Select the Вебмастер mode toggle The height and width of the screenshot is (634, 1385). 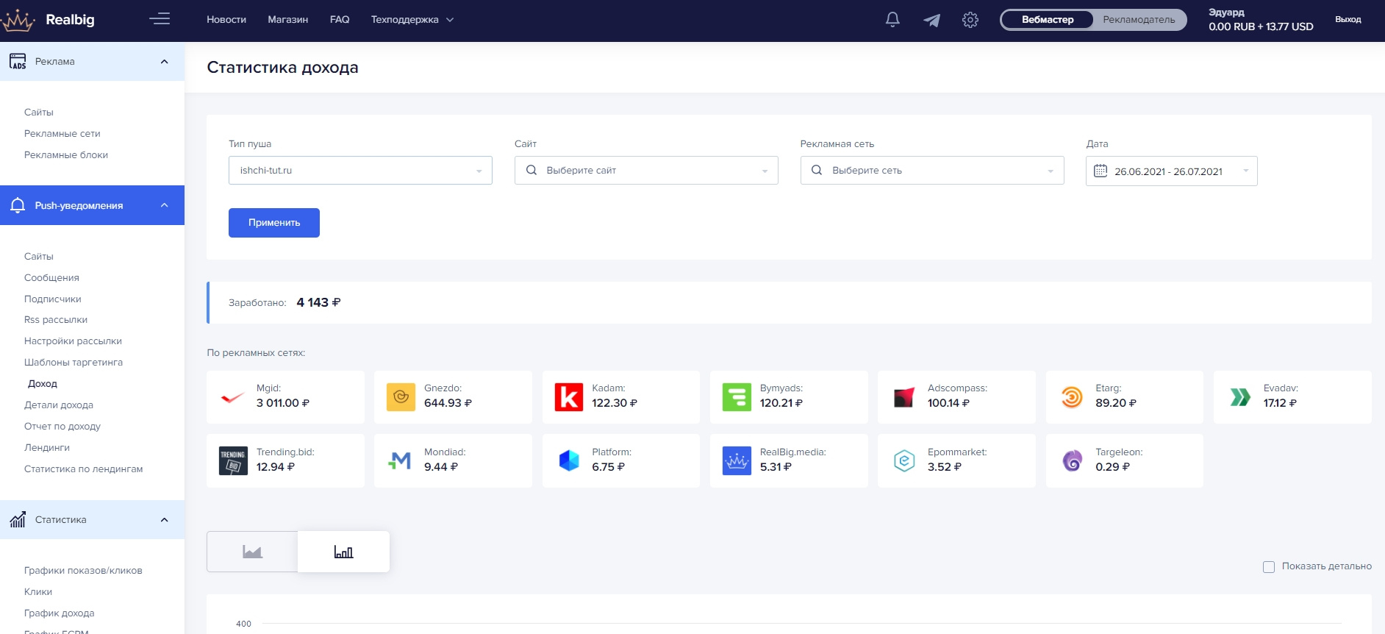1047,20
